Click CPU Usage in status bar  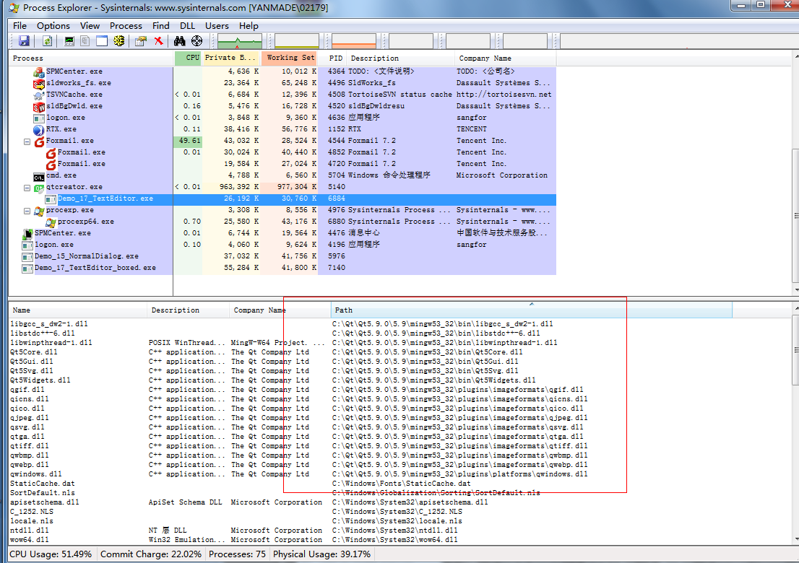click(51, 554)
